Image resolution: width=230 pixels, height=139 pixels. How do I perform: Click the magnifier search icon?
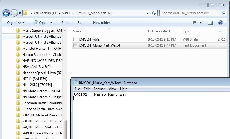point(223,13)
